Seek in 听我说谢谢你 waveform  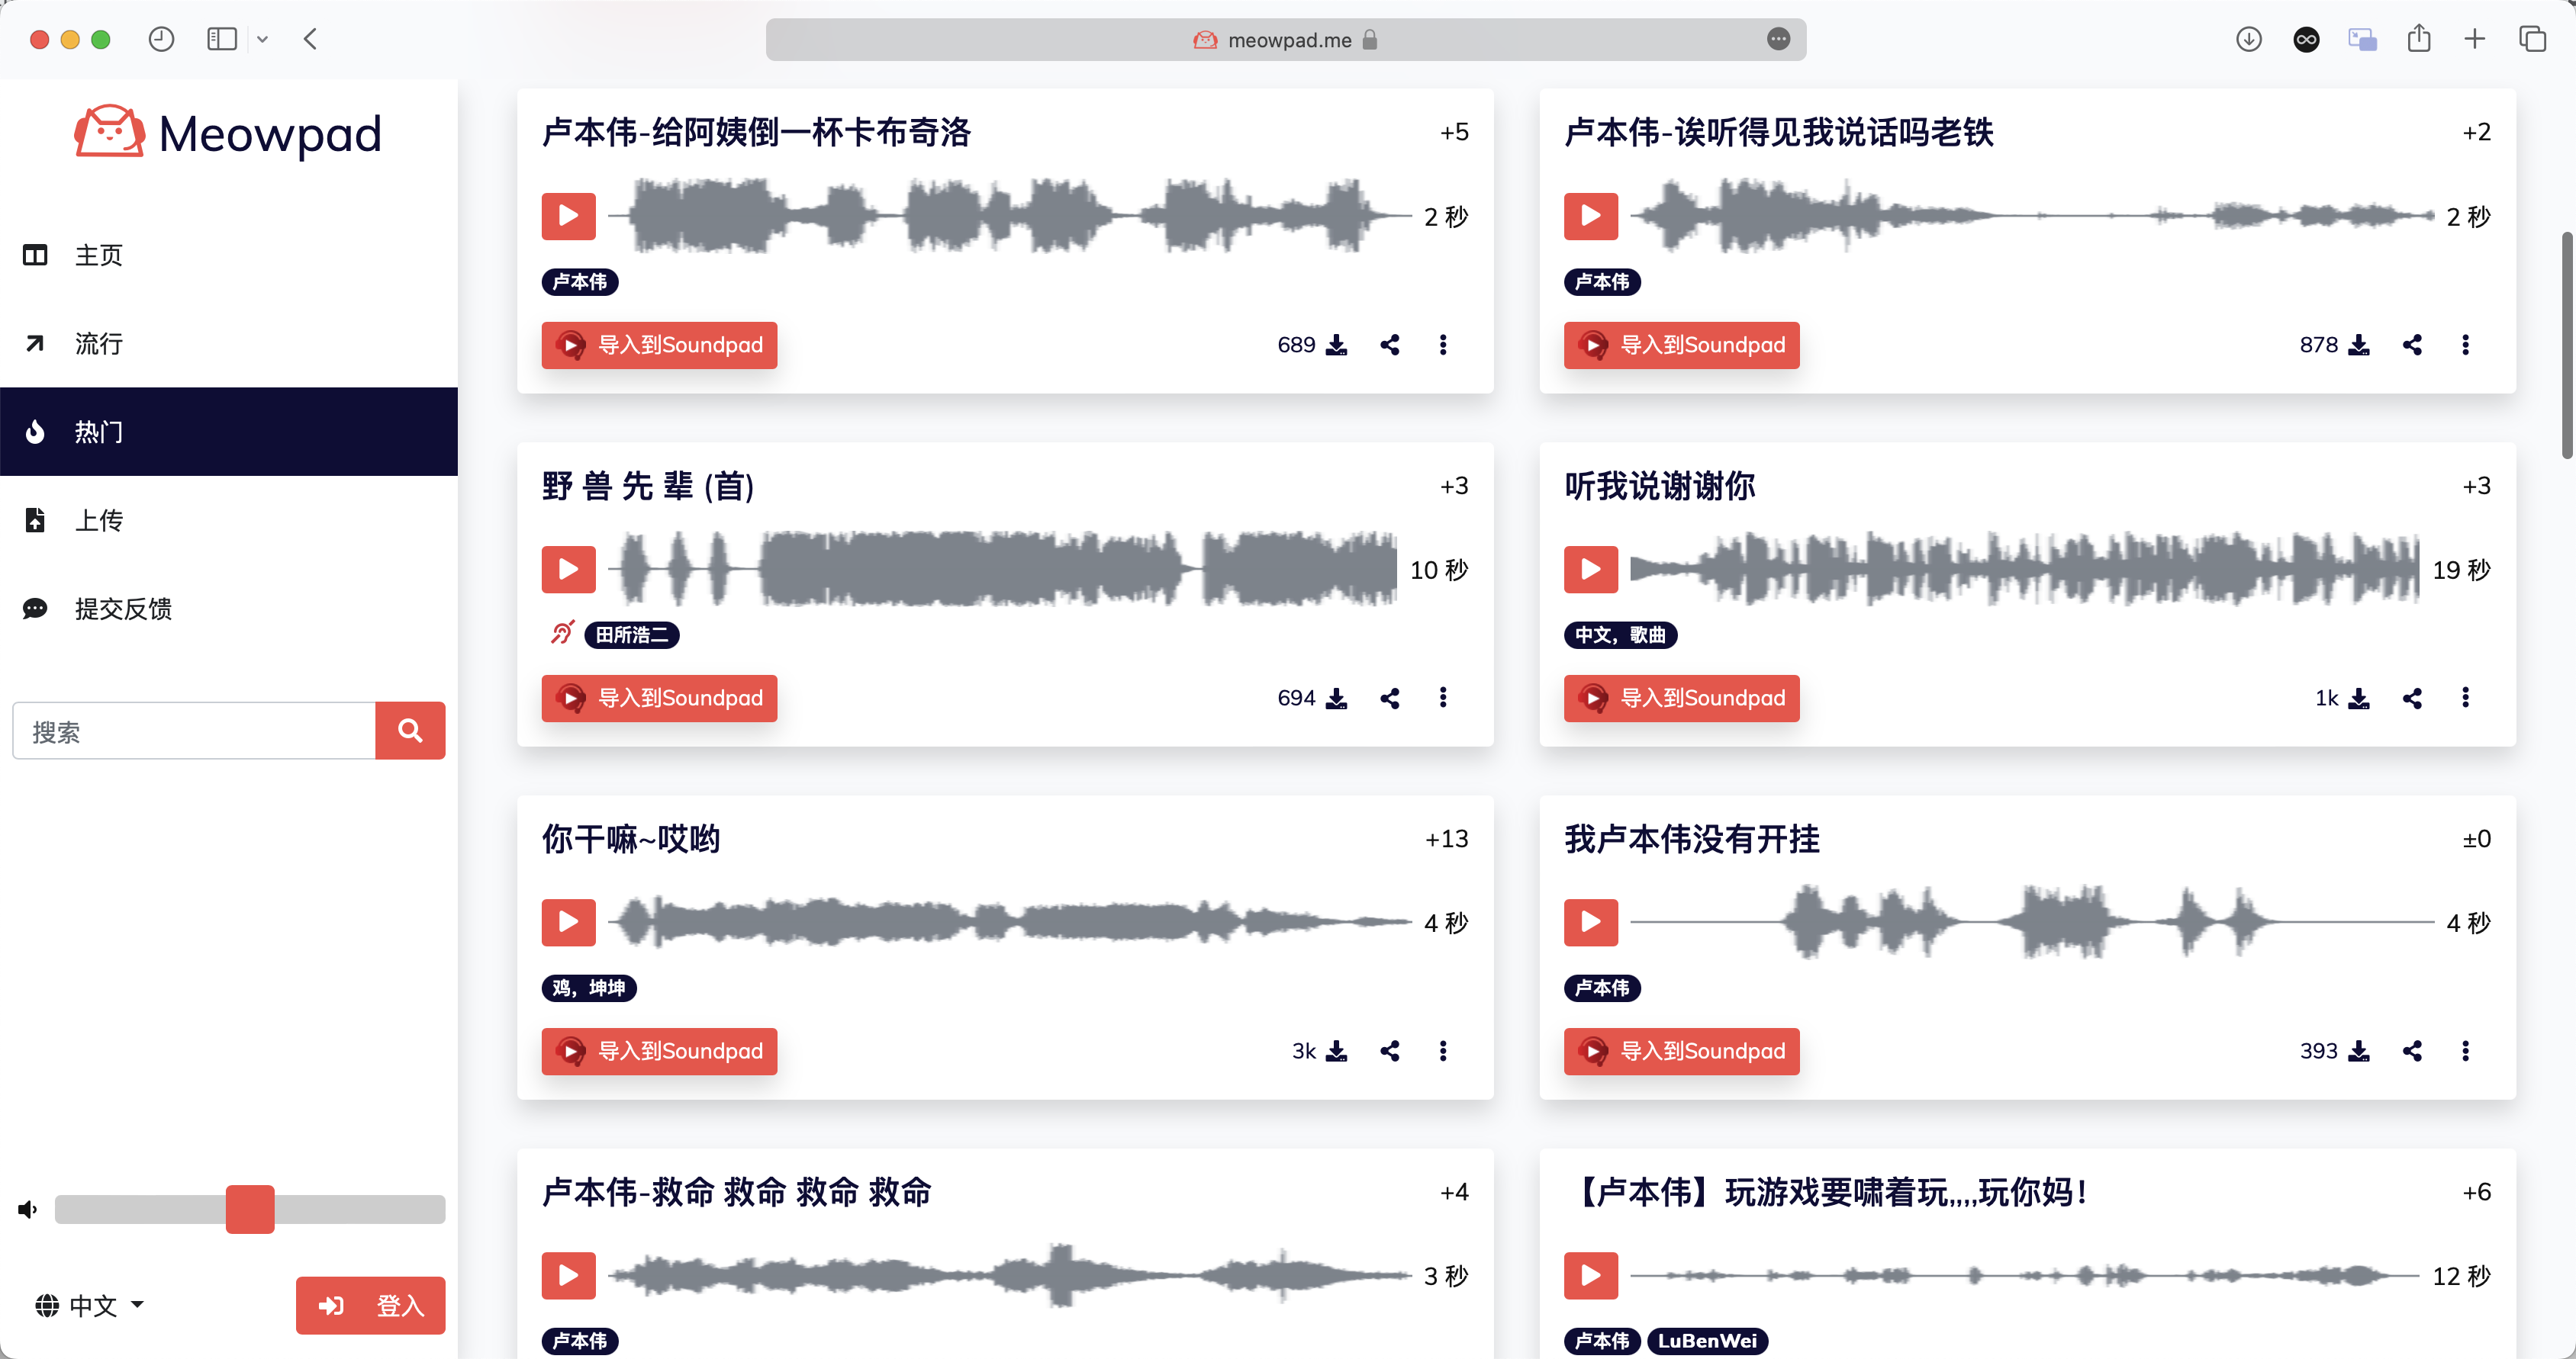tap(2024, 570)
